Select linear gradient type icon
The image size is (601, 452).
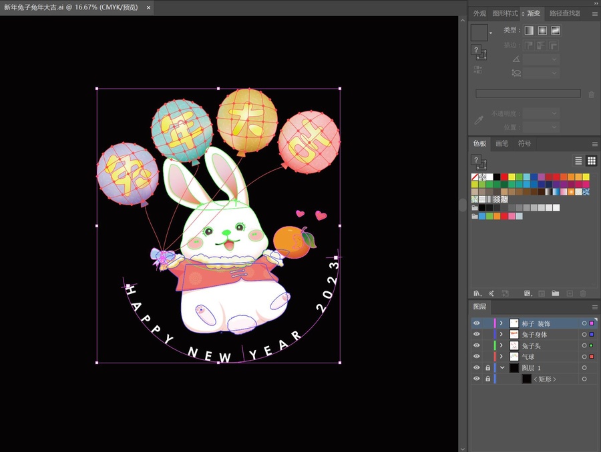529,31
